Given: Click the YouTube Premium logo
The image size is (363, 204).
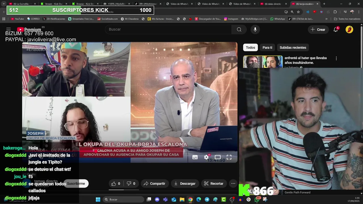Looking at the screenshot, I should (29, 29).
